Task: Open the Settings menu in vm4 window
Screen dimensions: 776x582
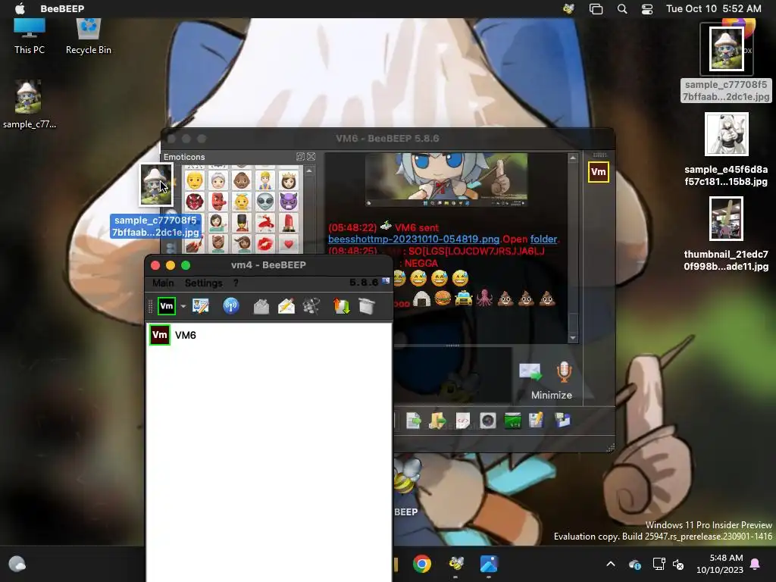Action: coord(203,283)
